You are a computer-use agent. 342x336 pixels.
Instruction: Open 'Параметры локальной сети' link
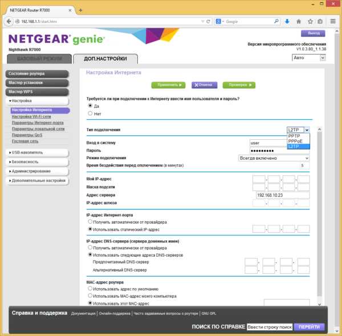[38, 129]
